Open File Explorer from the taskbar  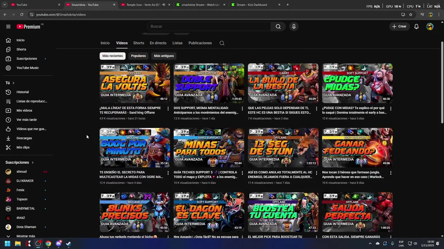click(x=18, y=243)
